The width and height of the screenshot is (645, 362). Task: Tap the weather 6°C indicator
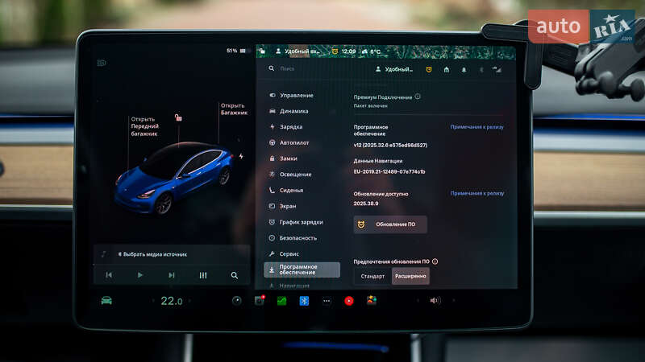(x=372, y=51)
